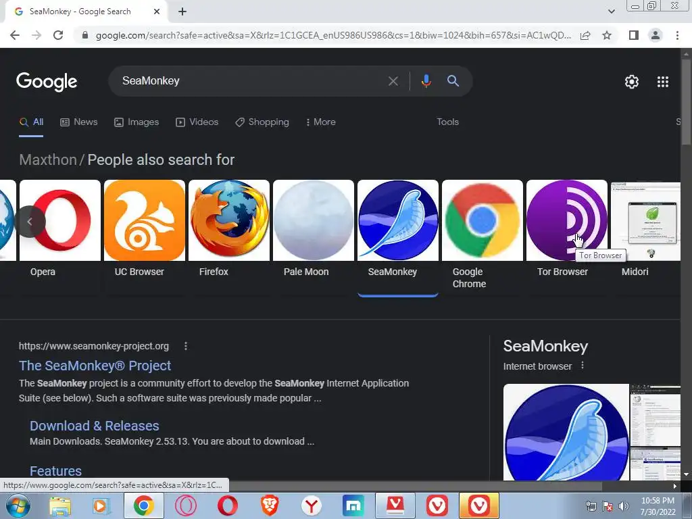Open the search Tools options
692x519 pixels.
pos(447,122)
